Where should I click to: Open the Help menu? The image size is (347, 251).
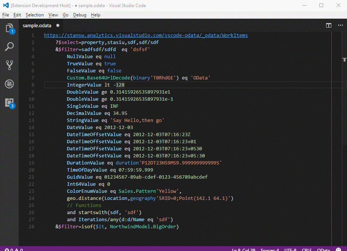click(96, 15)
